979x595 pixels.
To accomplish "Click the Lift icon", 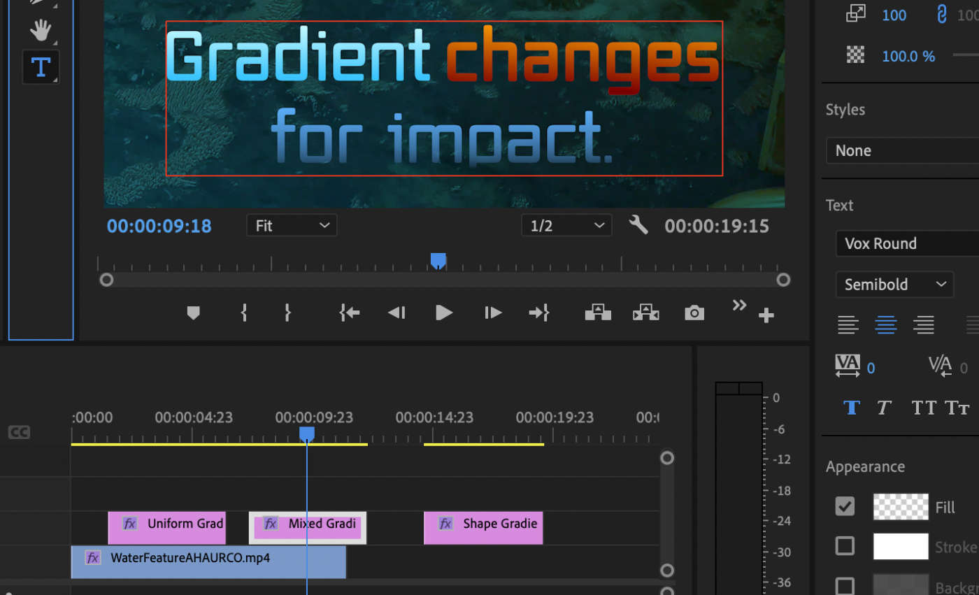I will 598,313.
